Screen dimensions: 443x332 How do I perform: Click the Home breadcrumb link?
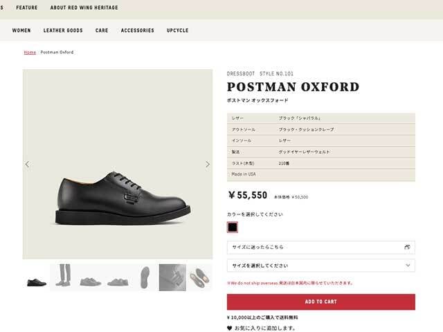(x=30, y=53)
